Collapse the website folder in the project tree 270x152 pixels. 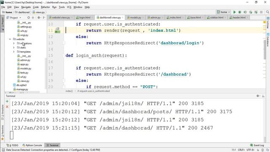(x=10, y=39)
